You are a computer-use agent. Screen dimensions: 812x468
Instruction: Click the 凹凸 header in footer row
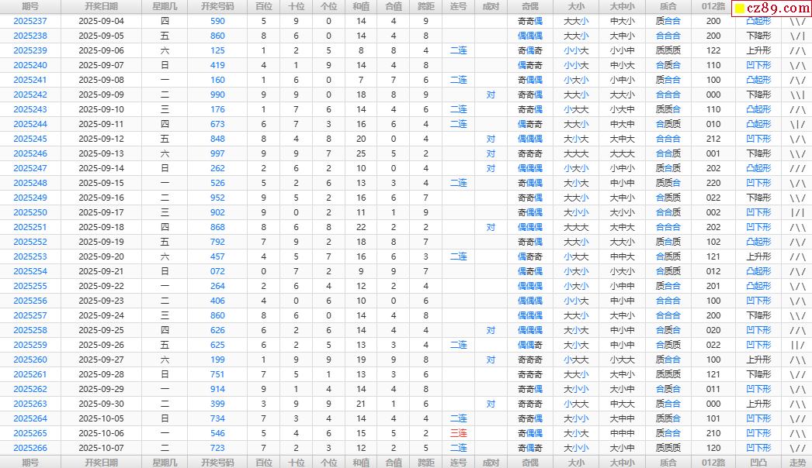click(758, 463)
